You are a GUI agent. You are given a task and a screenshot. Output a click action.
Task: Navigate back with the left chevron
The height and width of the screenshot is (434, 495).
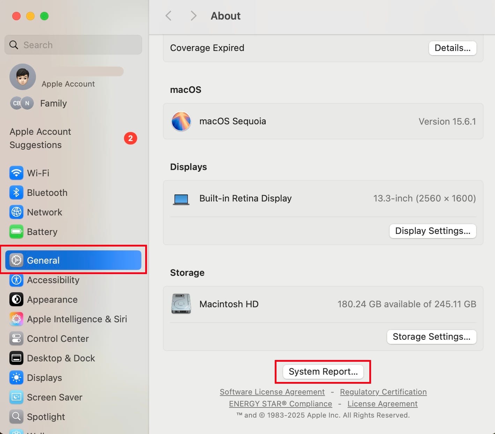click(x=169, y=16)
